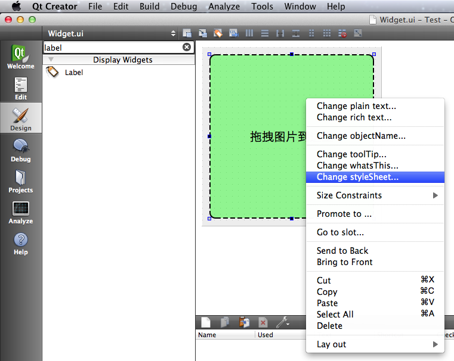Click the Edit tab order icon
This screenshot has height=361, width=454.
pos(234,33)
